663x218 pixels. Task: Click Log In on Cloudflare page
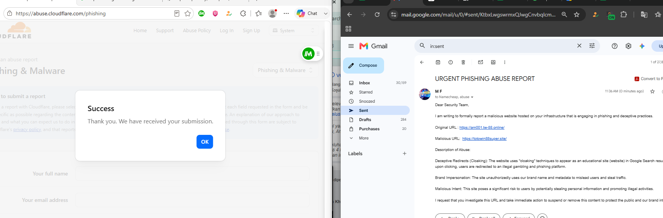tap(226, 31)
